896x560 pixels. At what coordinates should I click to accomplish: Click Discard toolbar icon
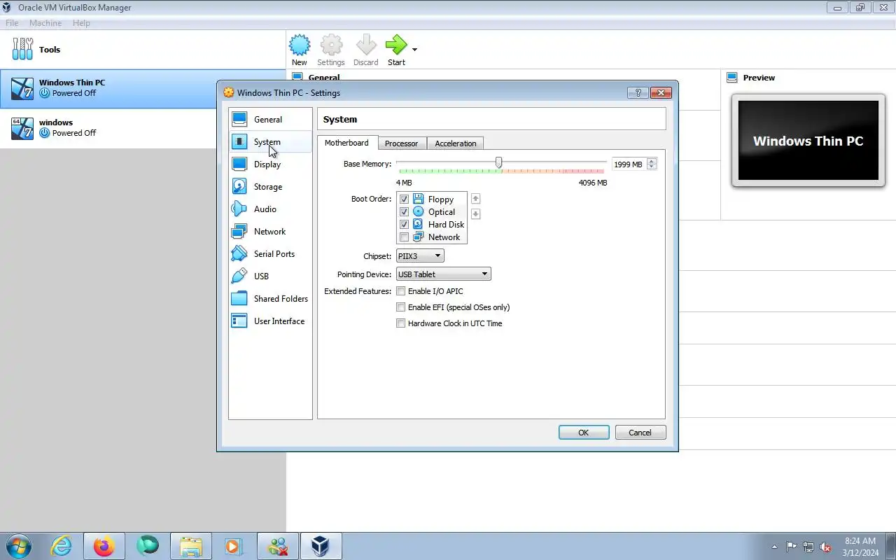pyautogui.click(x=365, y=45)
